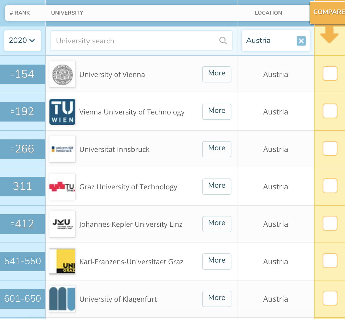
Task: Add University of Klagenfurt to comparison
Action: (330, 298)
